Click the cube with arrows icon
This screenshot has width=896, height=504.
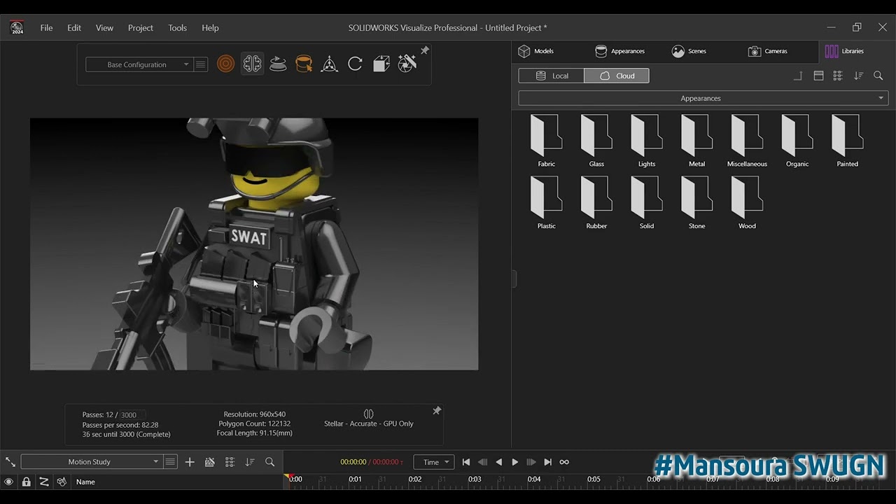pyautogui.click(x=381, y=64)
